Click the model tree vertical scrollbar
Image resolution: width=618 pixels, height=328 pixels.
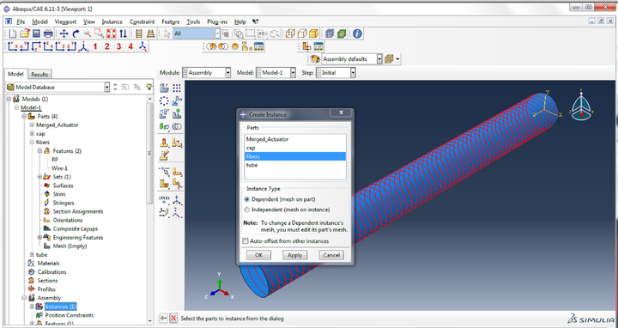point(149,153)
